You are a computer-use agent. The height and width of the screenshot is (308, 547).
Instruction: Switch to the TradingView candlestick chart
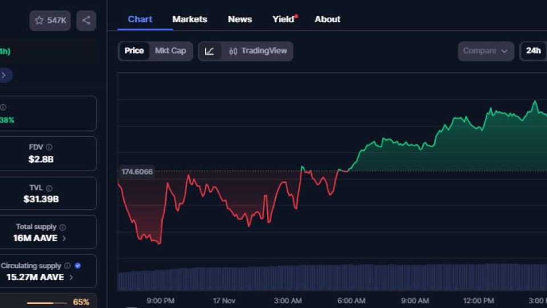pyautogui.click(x=258, y=51)
